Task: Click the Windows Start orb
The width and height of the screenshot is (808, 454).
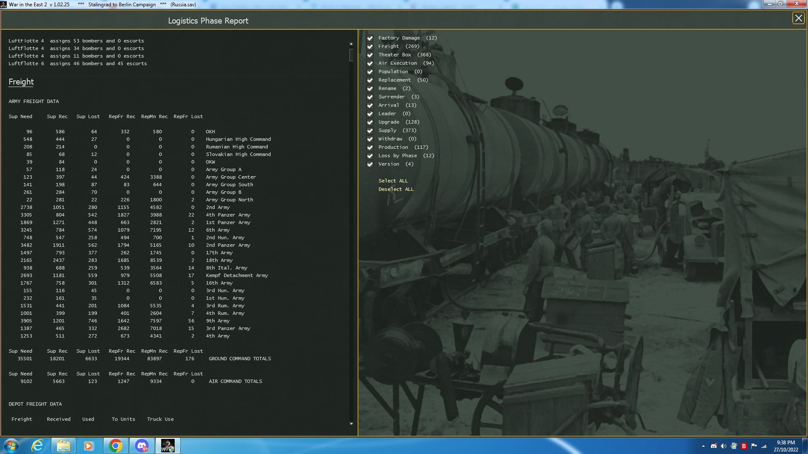Action: coord(11,446)
